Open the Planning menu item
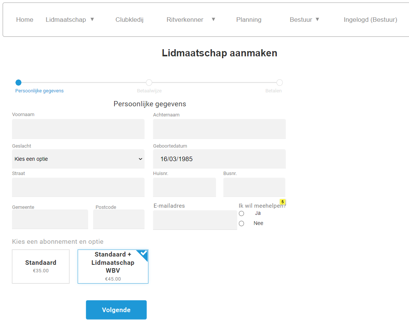Screen dimensions: 409x320 coord(249,20)
